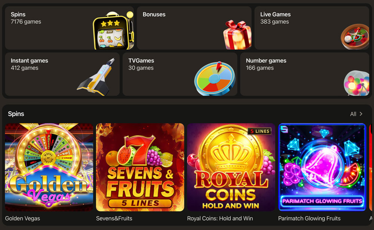Expand Spins section with the chevron arrow

coord(361,114)
